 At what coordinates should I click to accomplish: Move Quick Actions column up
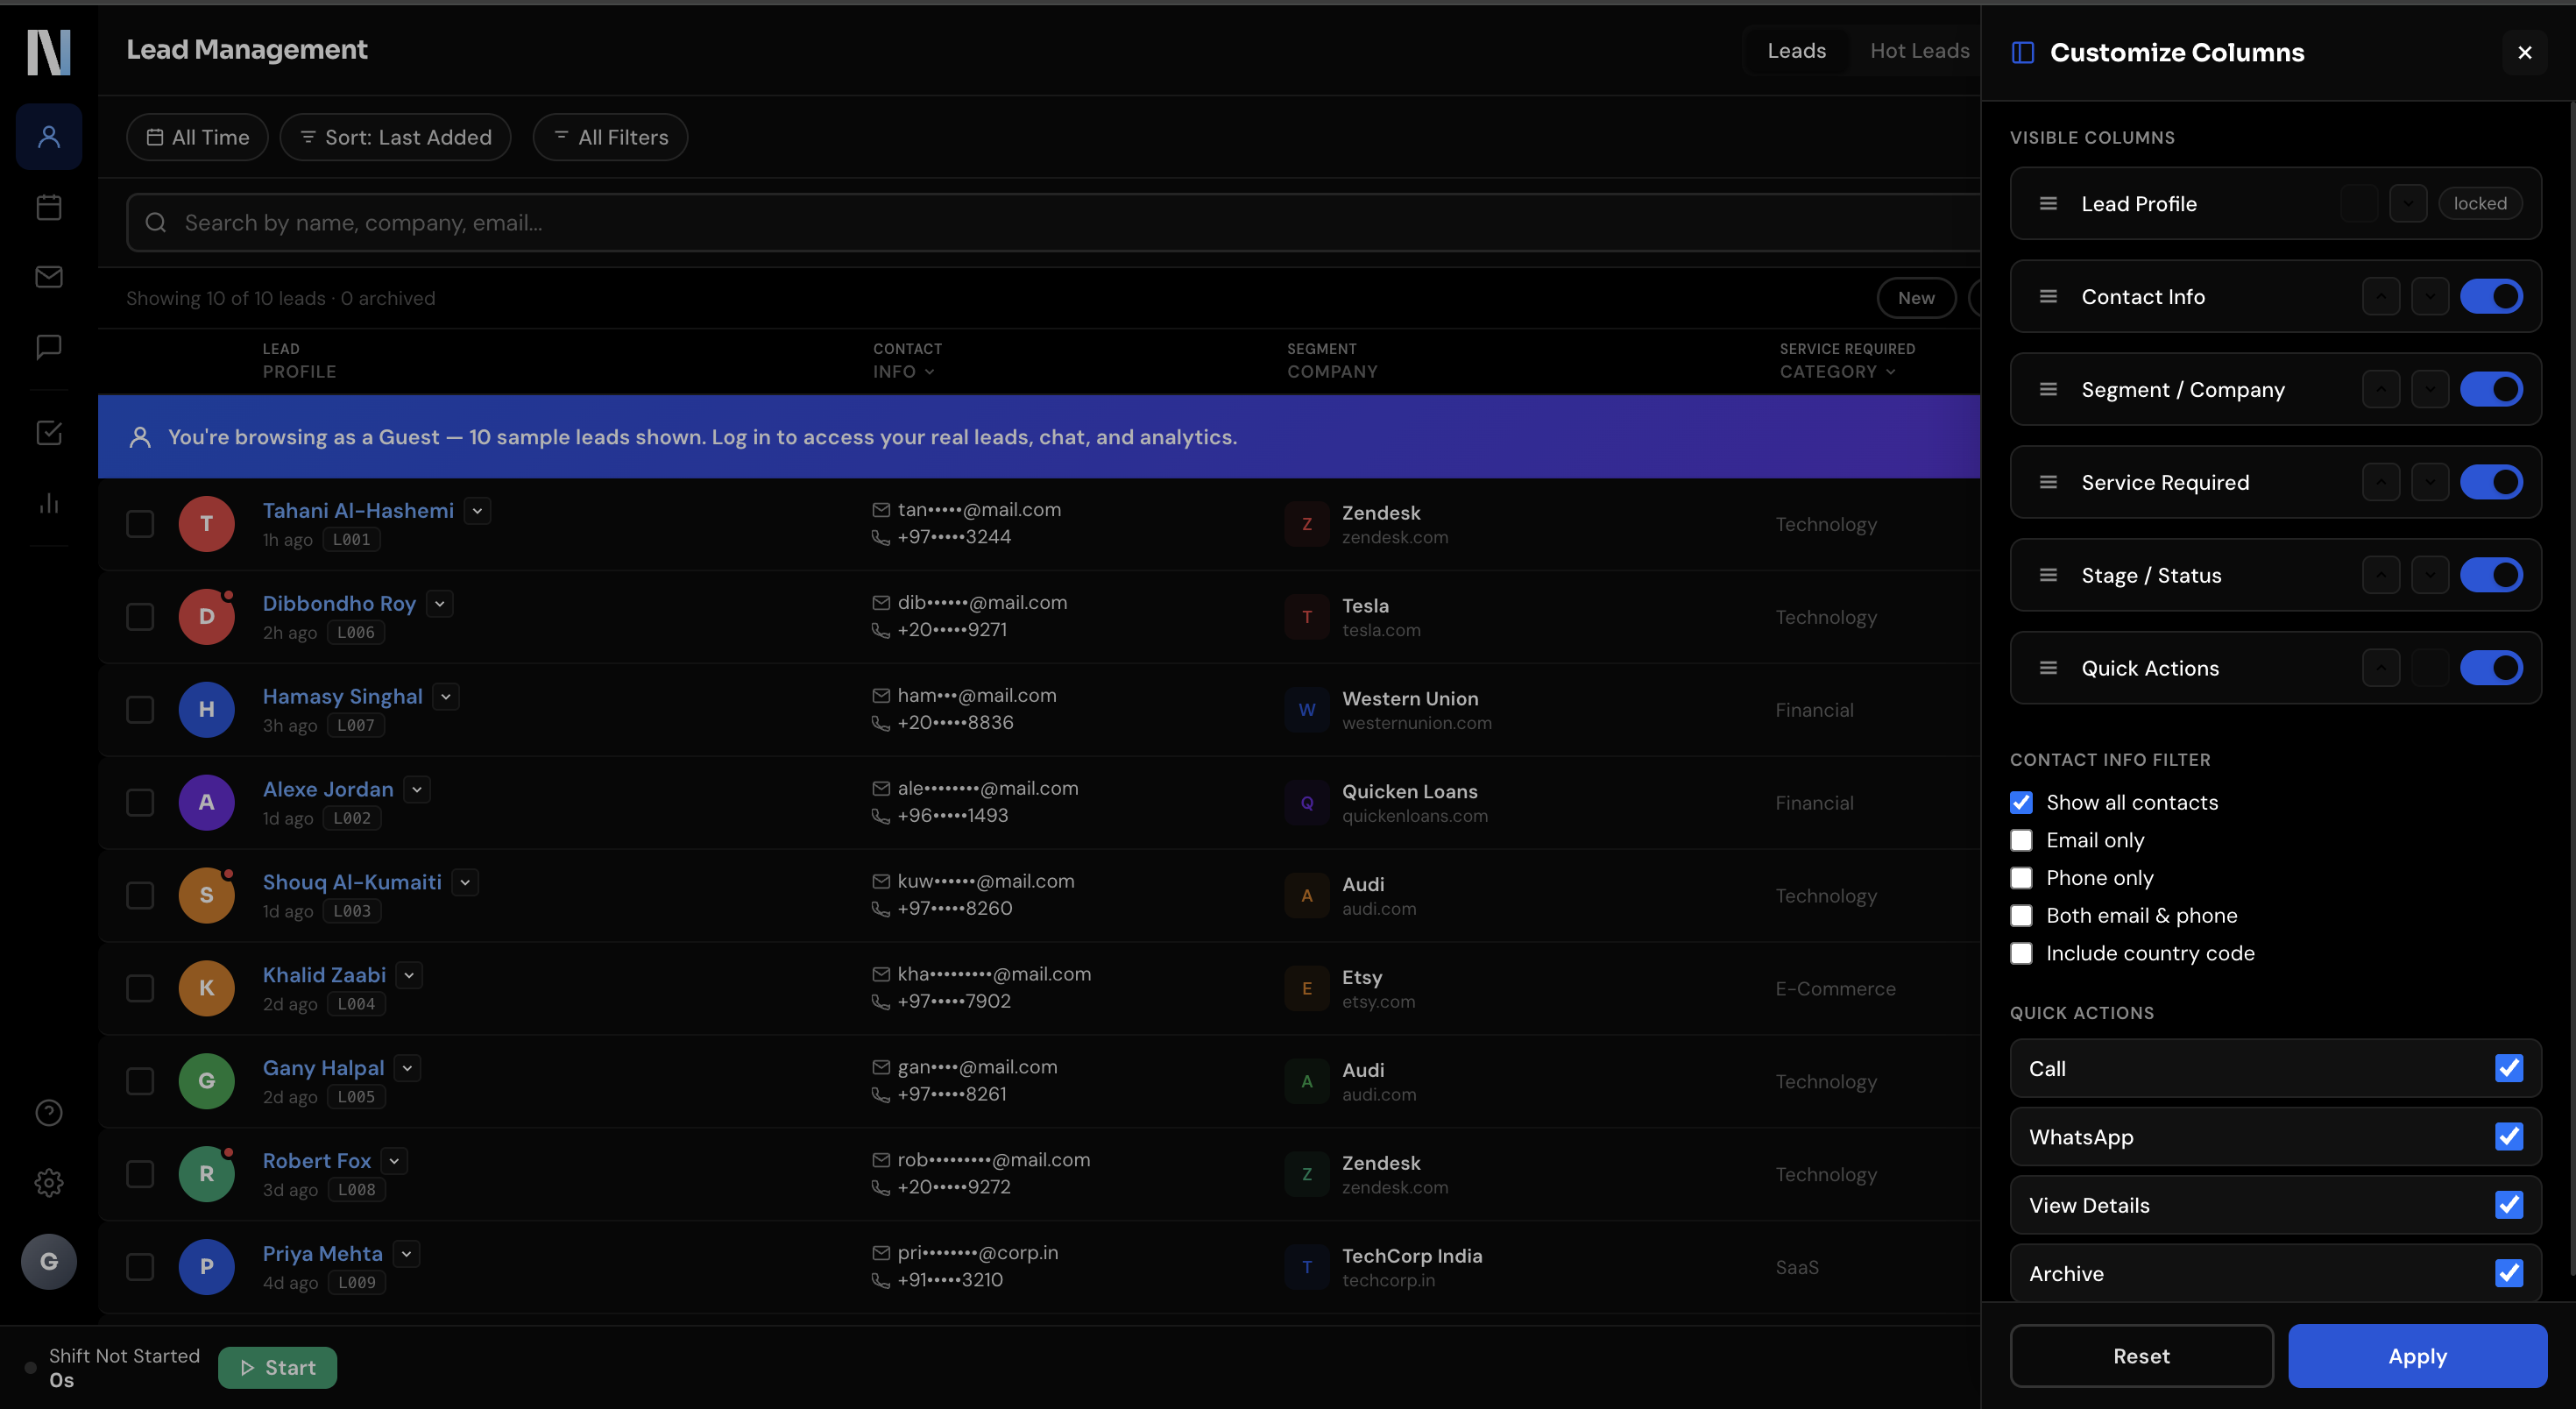click(2381, 668)
